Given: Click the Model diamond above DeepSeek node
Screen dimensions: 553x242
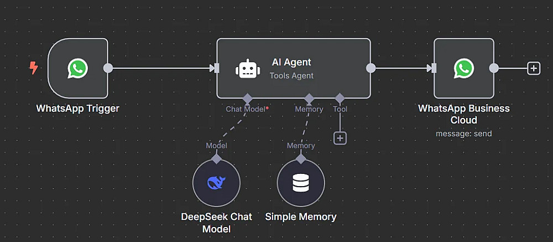Looking at the screenshot, I should coord(216,158).
